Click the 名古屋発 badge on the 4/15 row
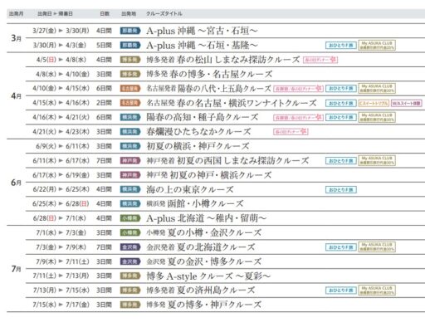 coord(130,103)
